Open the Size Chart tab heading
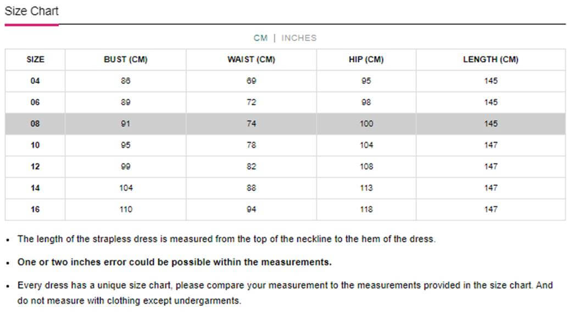Image resolution: width=574 pixels, height=317 pixels. point(31,12)
